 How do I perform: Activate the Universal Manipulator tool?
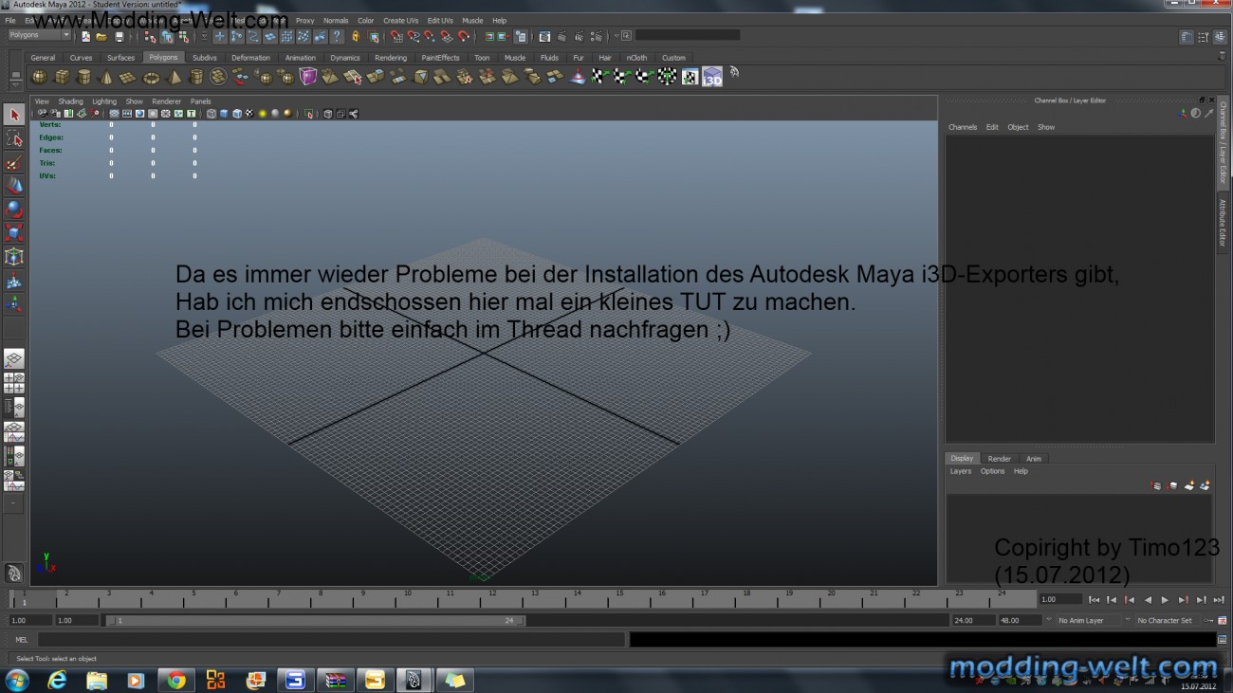(13, 257)
